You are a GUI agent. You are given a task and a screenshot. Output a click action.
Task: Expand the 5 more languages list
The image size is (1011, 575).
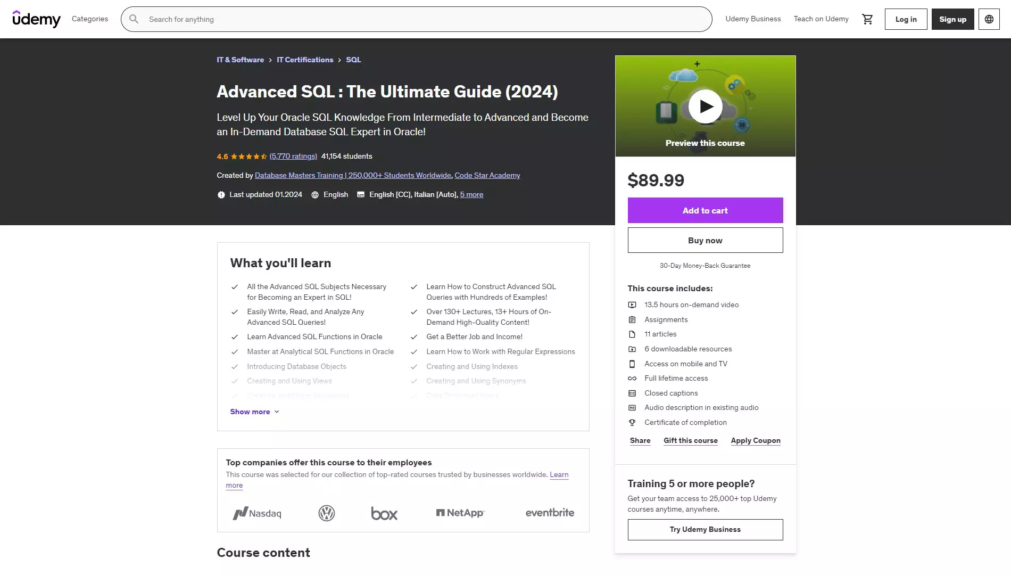tap(471, 194)
